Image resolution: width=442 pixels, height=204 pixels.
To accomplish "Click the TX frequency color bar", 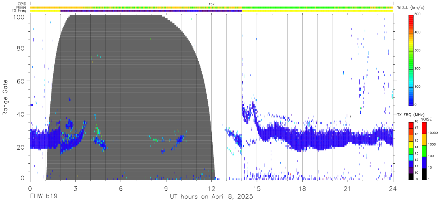I will click(x=411, y=151).
